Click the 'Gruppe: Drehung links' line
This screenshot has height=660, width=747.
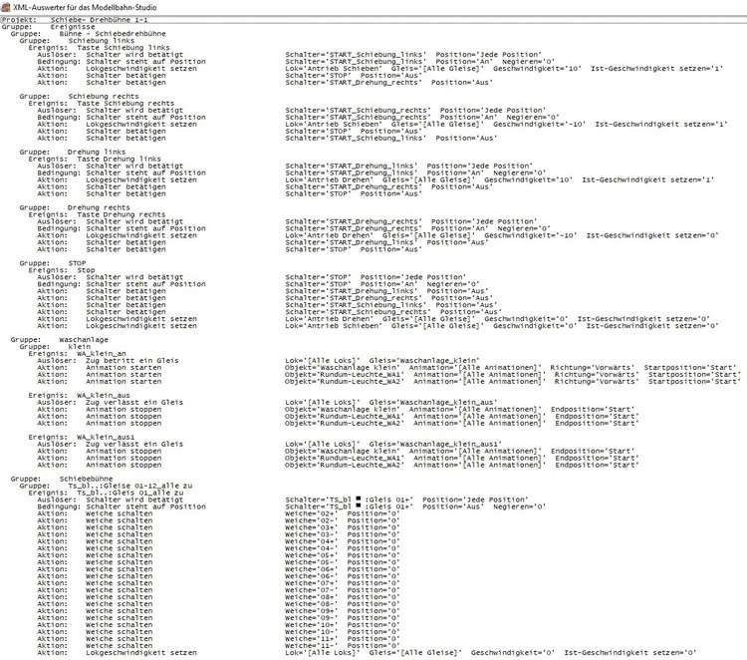(73, 153)
